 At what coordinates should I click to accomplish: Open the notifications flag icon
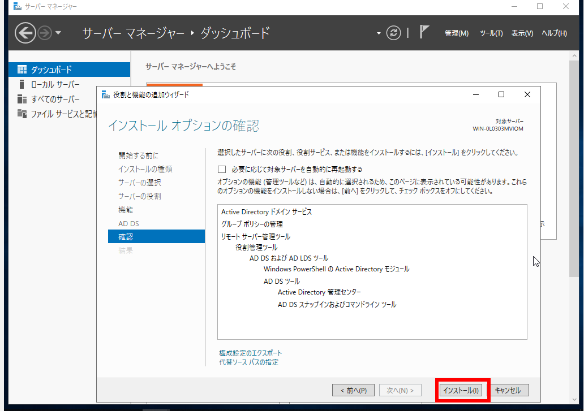pos(424,32)
